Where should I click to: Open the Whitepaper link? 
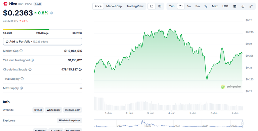tap(53, 110)
